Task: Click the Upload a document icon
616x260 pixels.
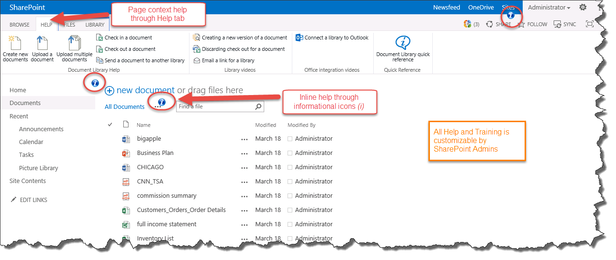Action: [42, 42]
